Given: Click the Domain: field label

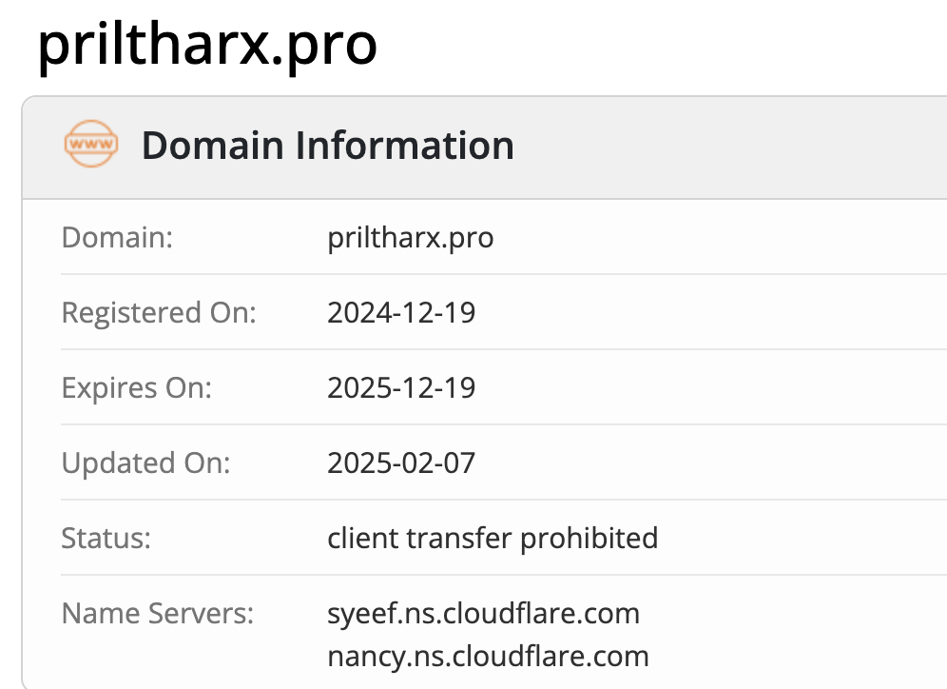Looking at the screenshot, I should point(117,237).
